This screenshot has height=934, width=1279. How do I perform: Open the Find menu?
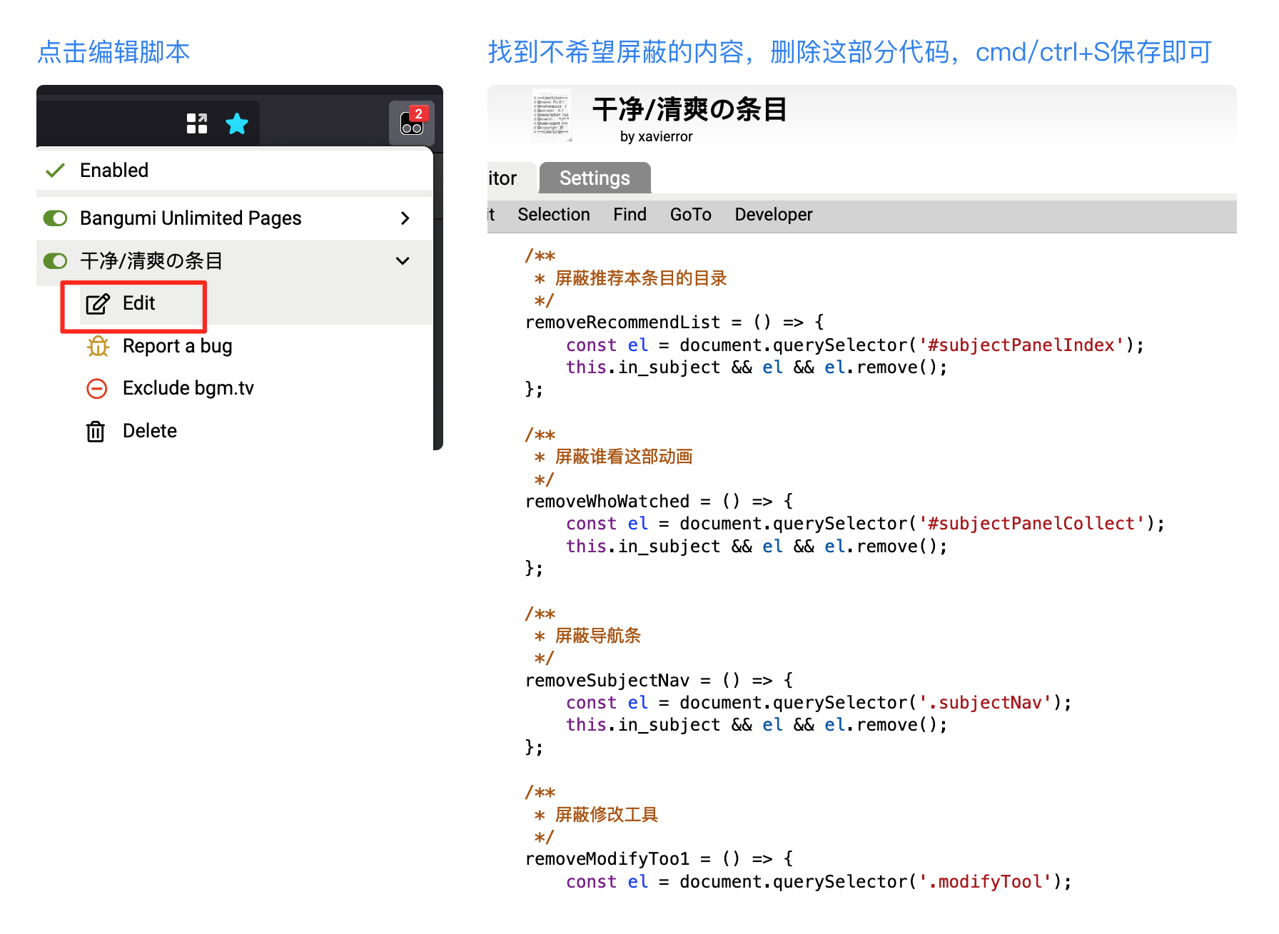[630, 215]
